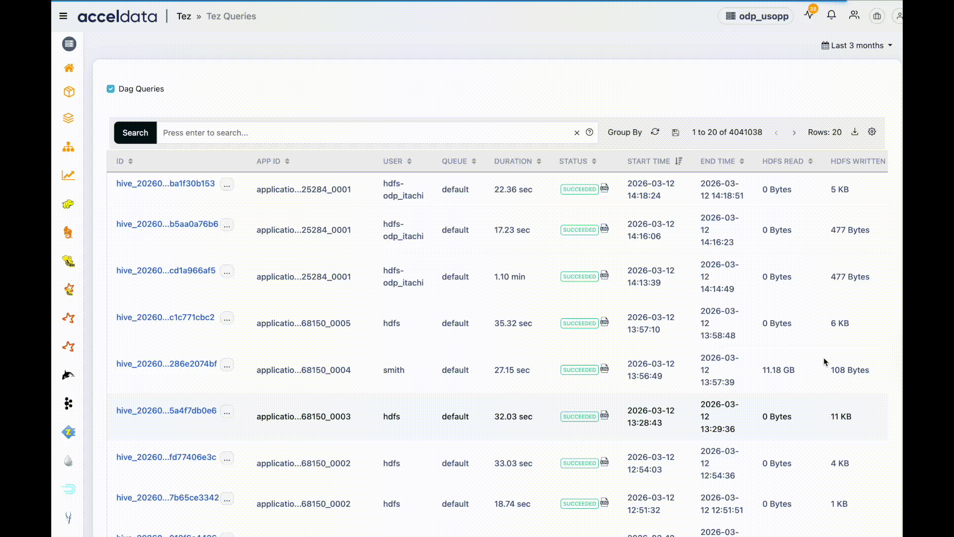Go to next page of results
Viewport: 954px width, 537px height.
tap(794, 133)
